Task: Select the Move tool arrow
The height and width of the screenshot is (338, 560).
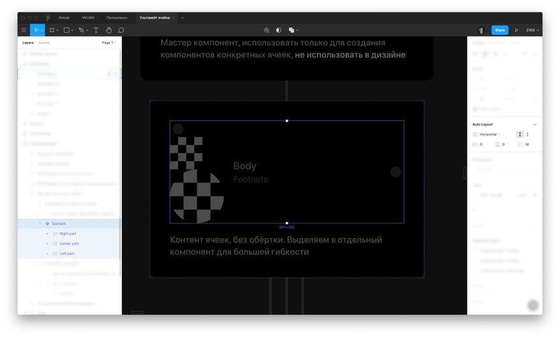Action: [36, 30]
